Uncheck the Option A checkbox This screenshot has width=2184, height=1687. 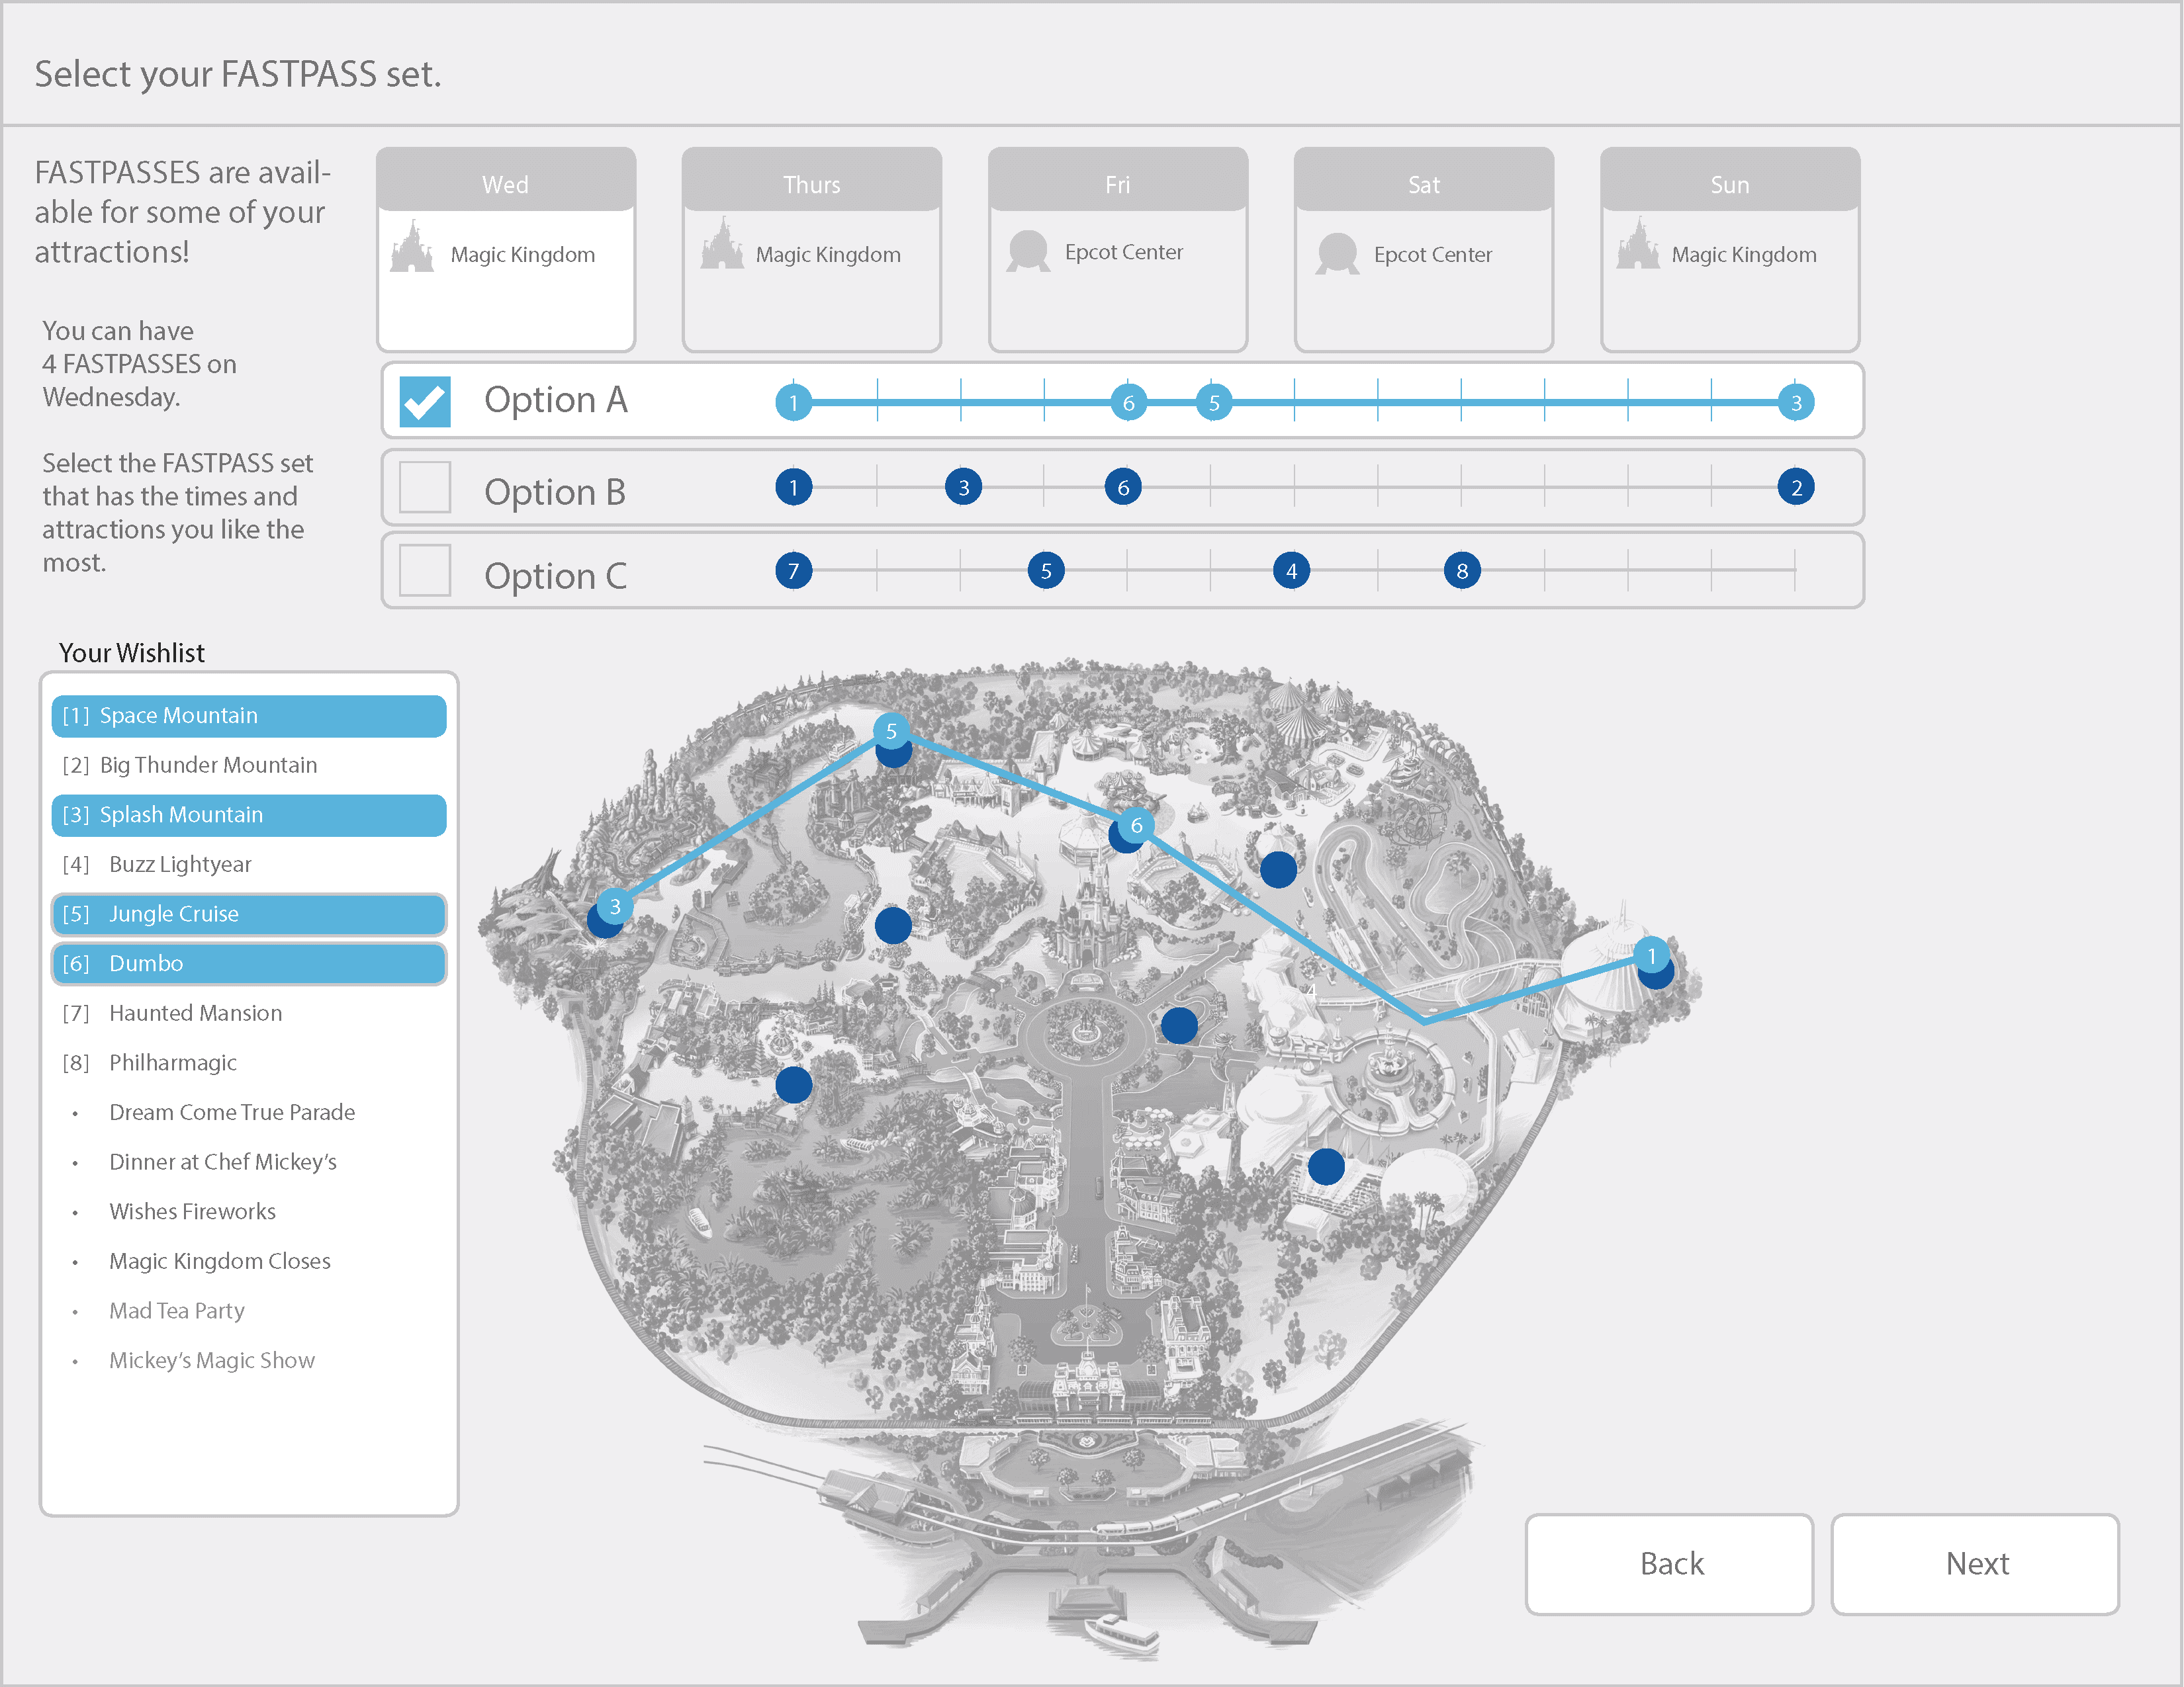(x=425, y=402)
